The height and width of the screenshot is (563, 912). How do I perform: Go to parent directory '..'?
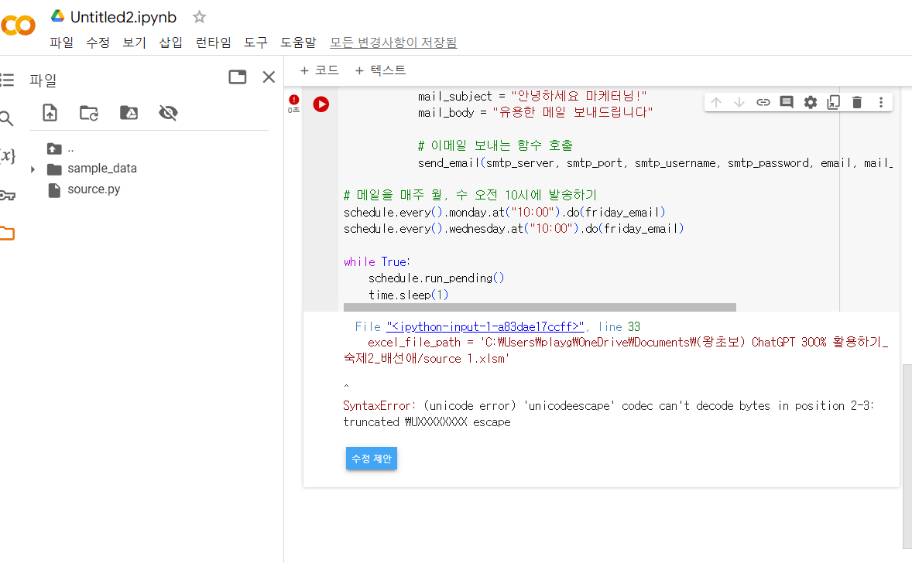(x=60, y=148)
